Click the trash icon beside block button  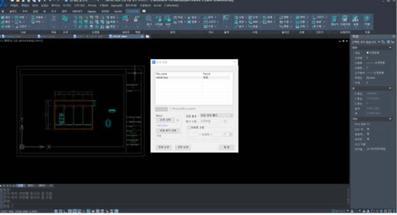(x=177, y=120)
